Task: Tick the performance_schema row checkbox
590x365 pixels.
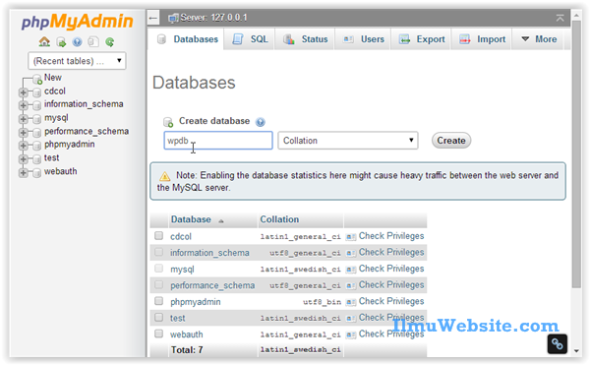Action: (158, 284)
